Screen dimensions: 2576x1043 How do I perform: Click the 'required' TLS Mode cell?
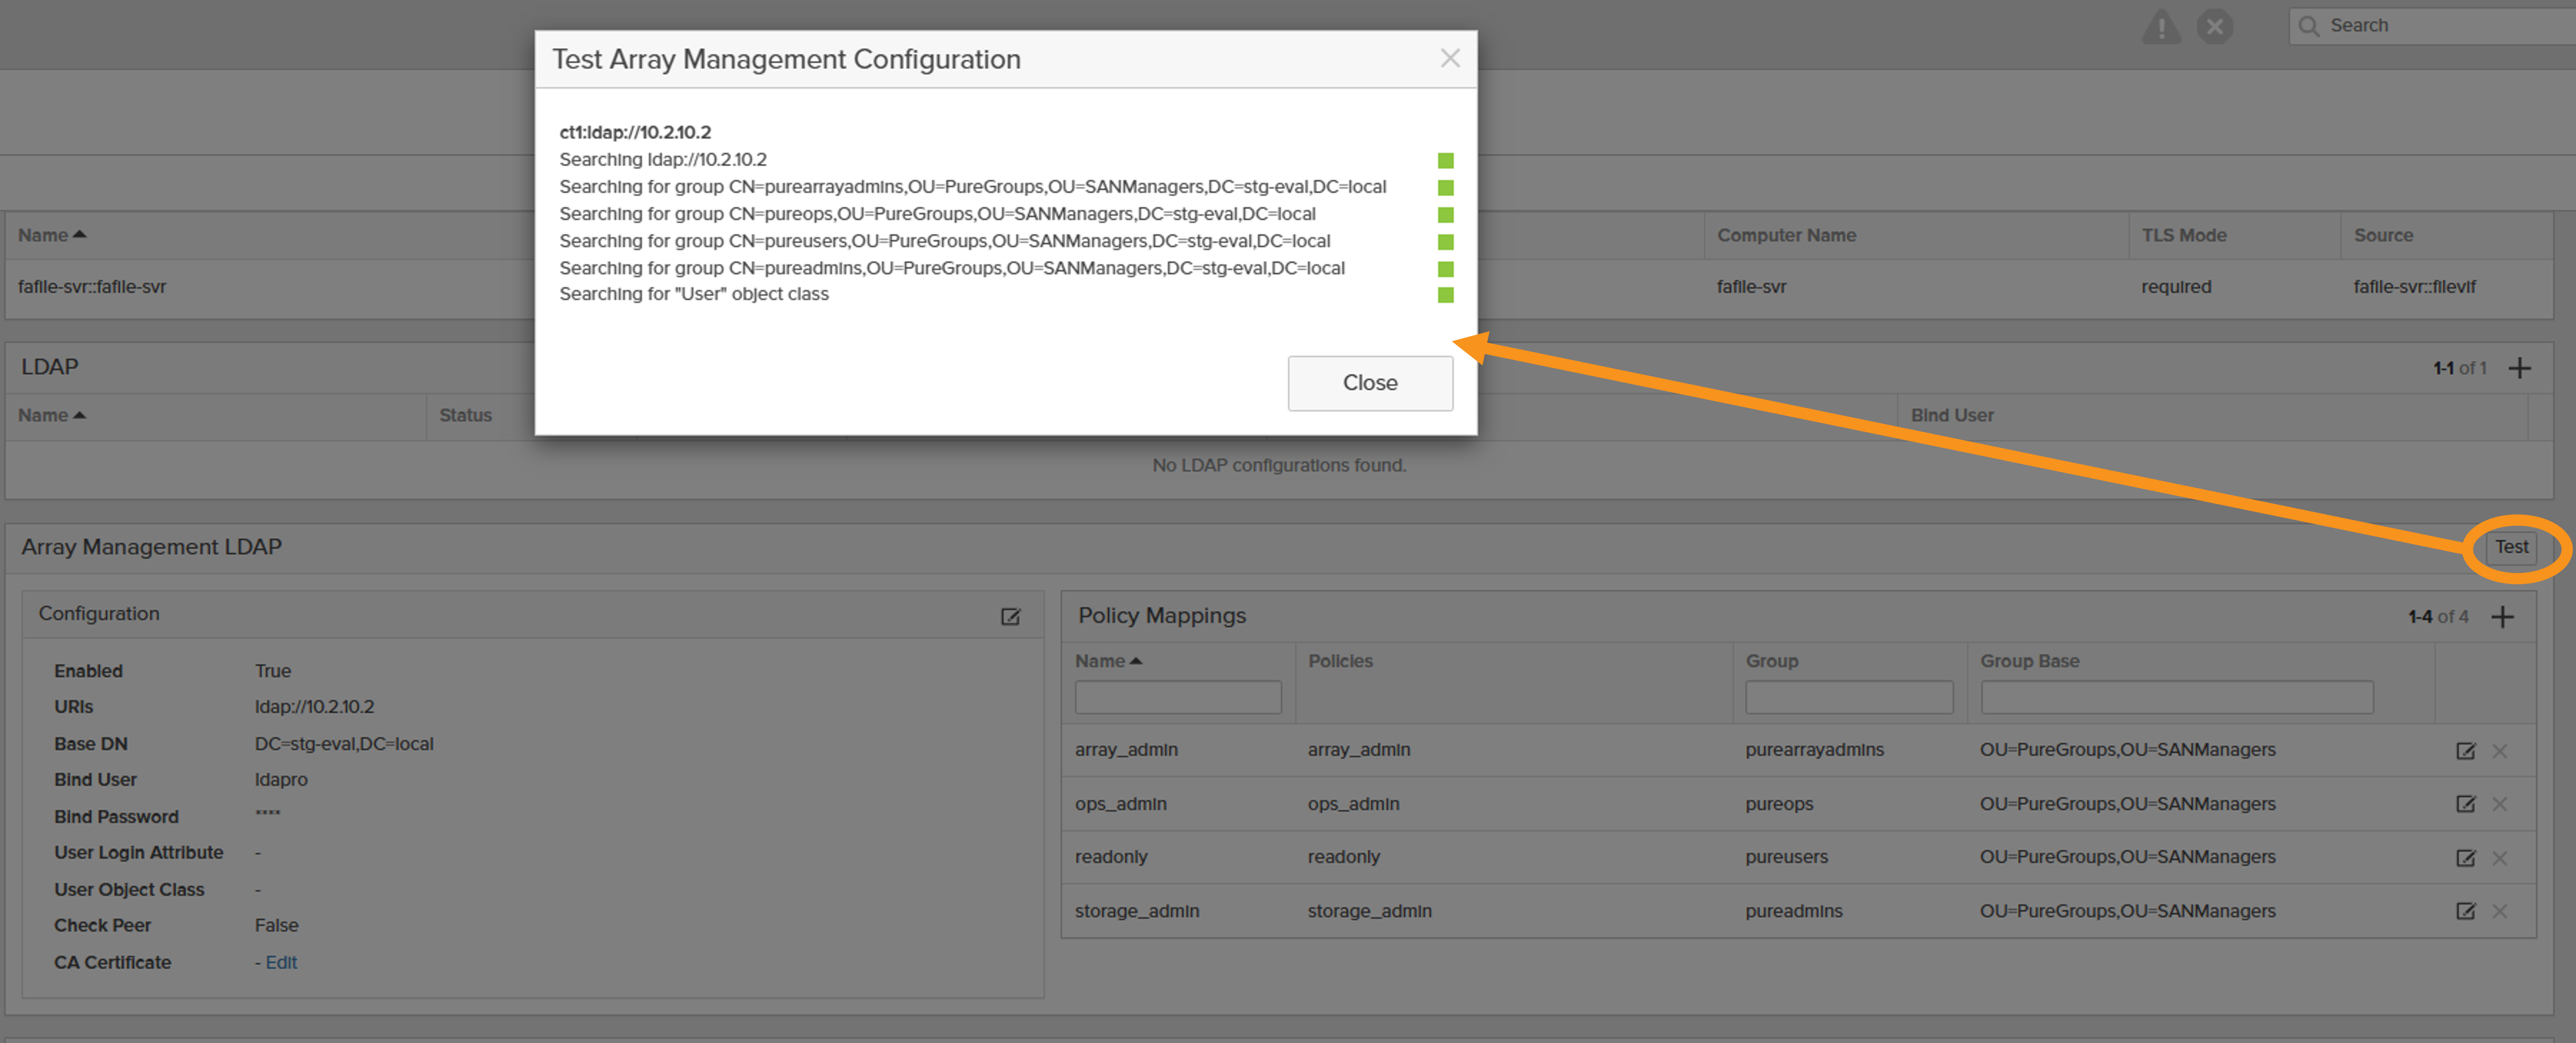(x=2176, y=287)
